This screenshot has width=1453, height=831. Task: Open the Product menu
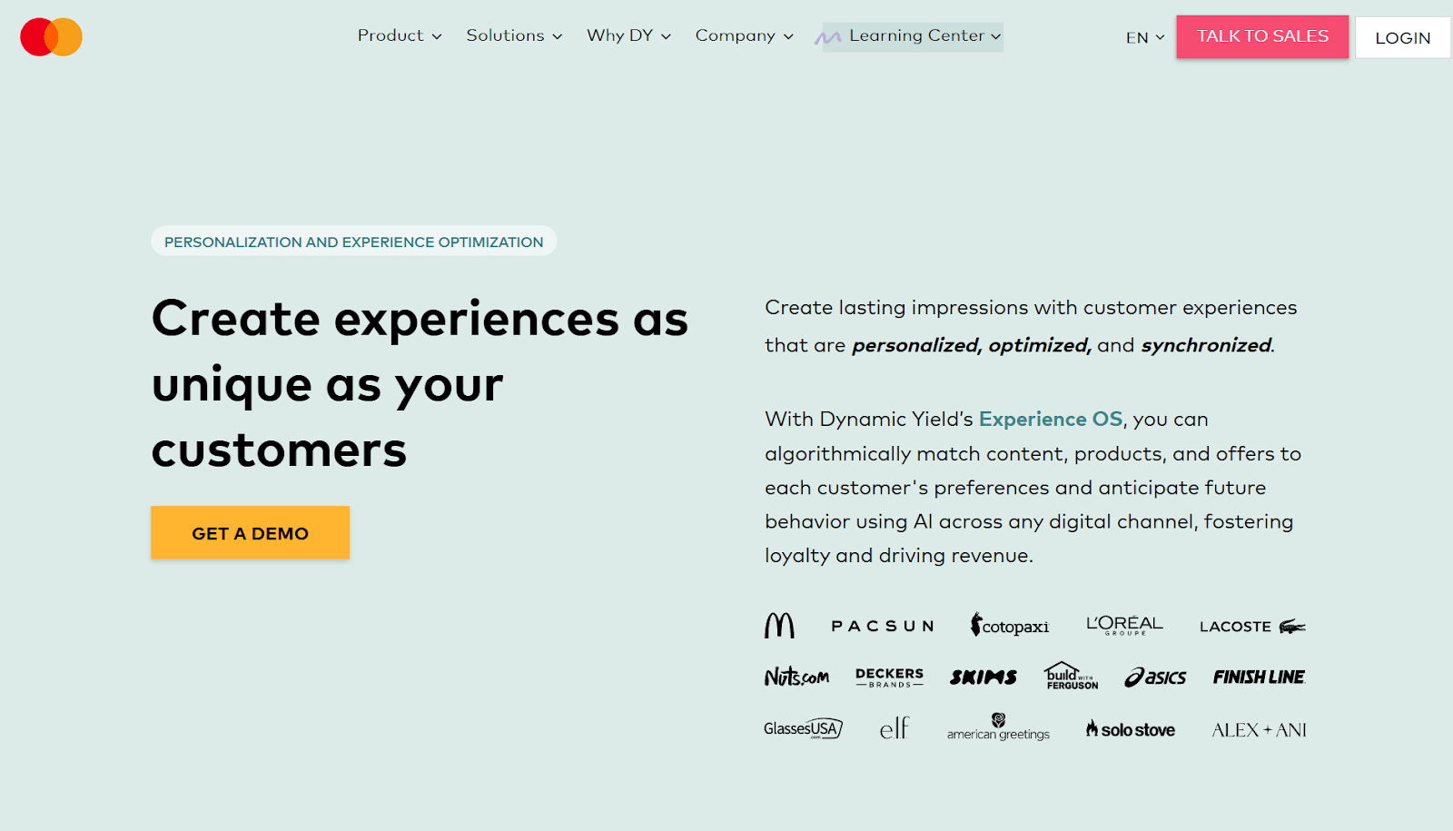pyautogui.click(x=400, y=35)
